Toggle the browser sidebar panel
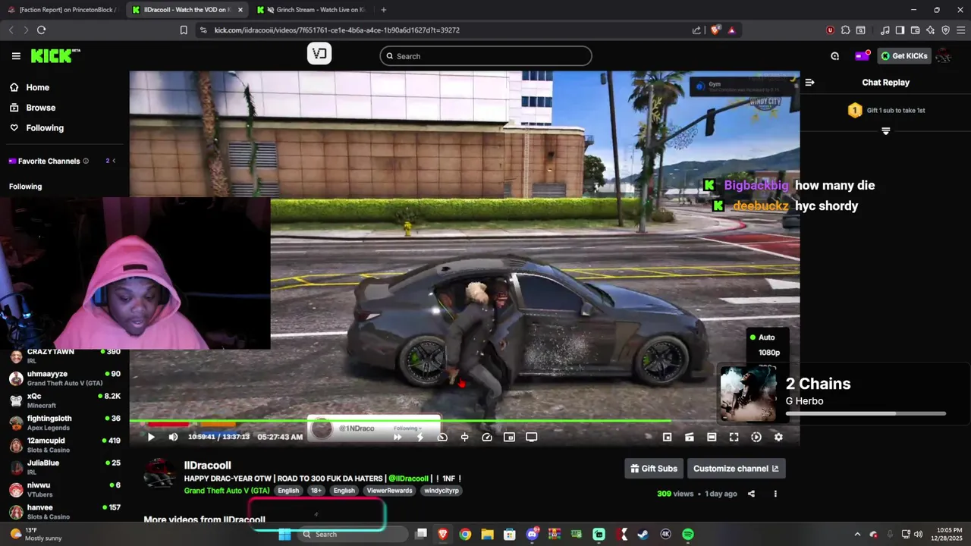 [x=900, y=30]
